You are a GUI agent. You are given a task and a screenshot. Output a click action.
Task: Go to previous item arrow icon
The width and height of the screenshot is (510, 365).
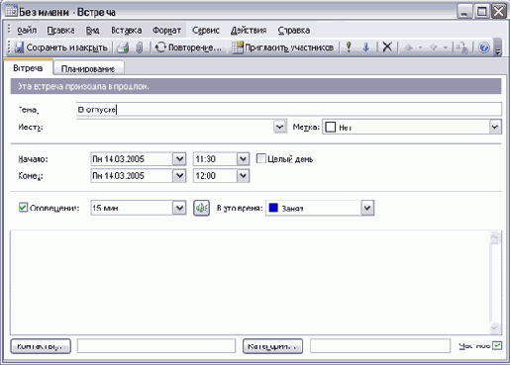click(x=409, y=47)
